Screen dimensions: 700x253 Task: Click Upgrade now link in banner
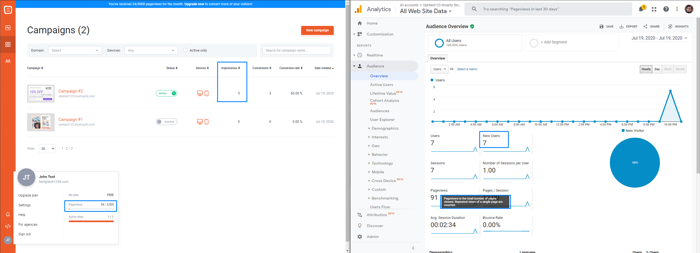click(x=194, y=4)
